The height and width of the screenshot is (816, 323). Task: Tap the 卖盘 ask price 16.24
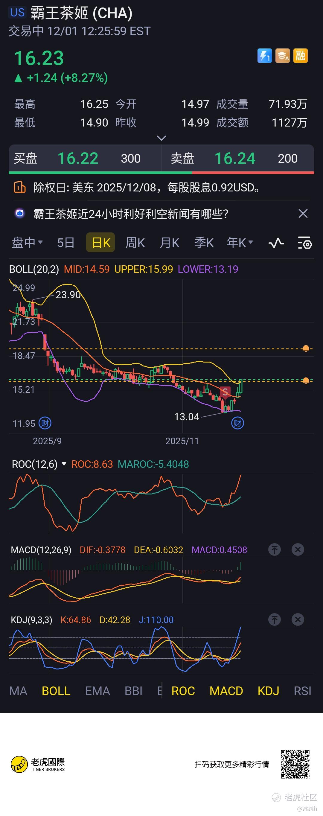click(x=235, y=159)
